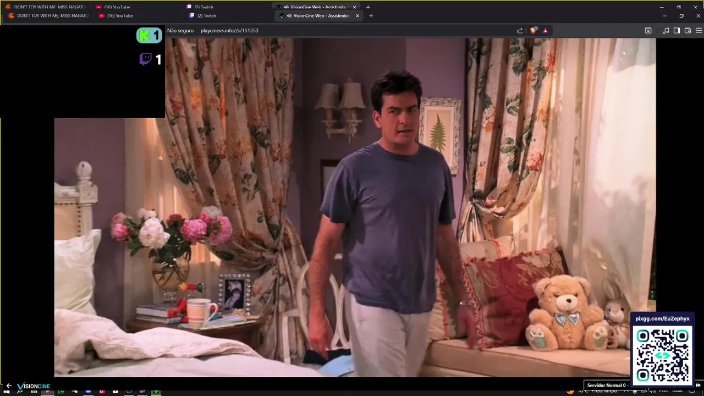This screenshot has width=704, height=396.
Task: Mute the VisionCine tab audio speaker icon
Action: tap(289, 16)
